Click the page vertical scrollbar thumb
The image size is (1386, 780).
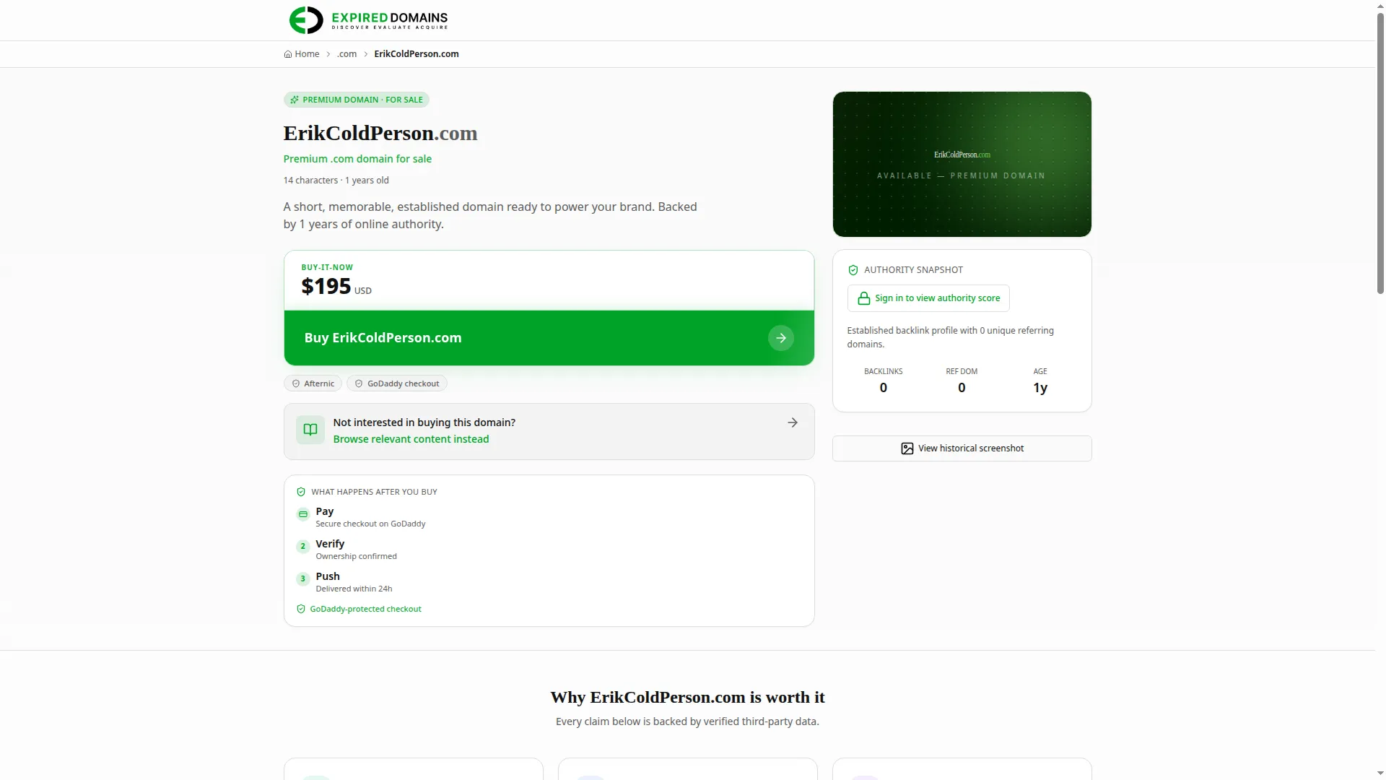[1380, 153]
